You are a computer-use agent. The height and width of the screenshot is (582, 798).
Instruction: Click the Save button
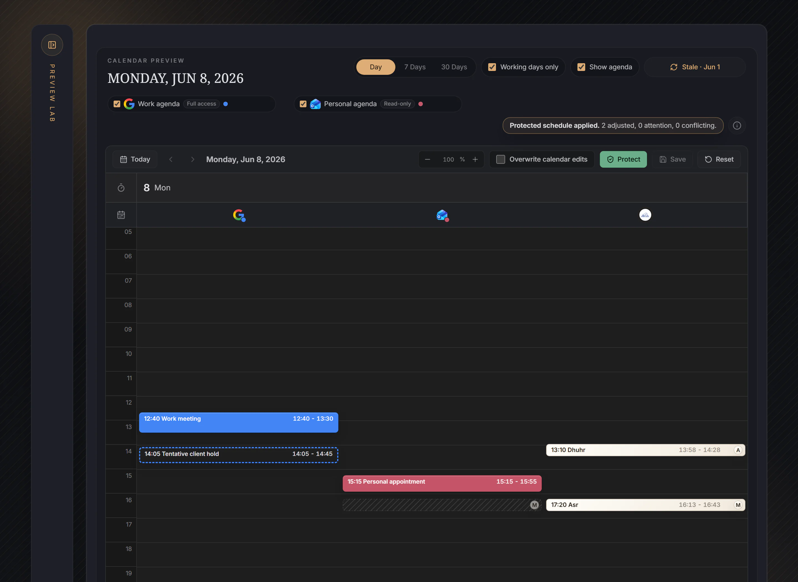tap(673, 159)
